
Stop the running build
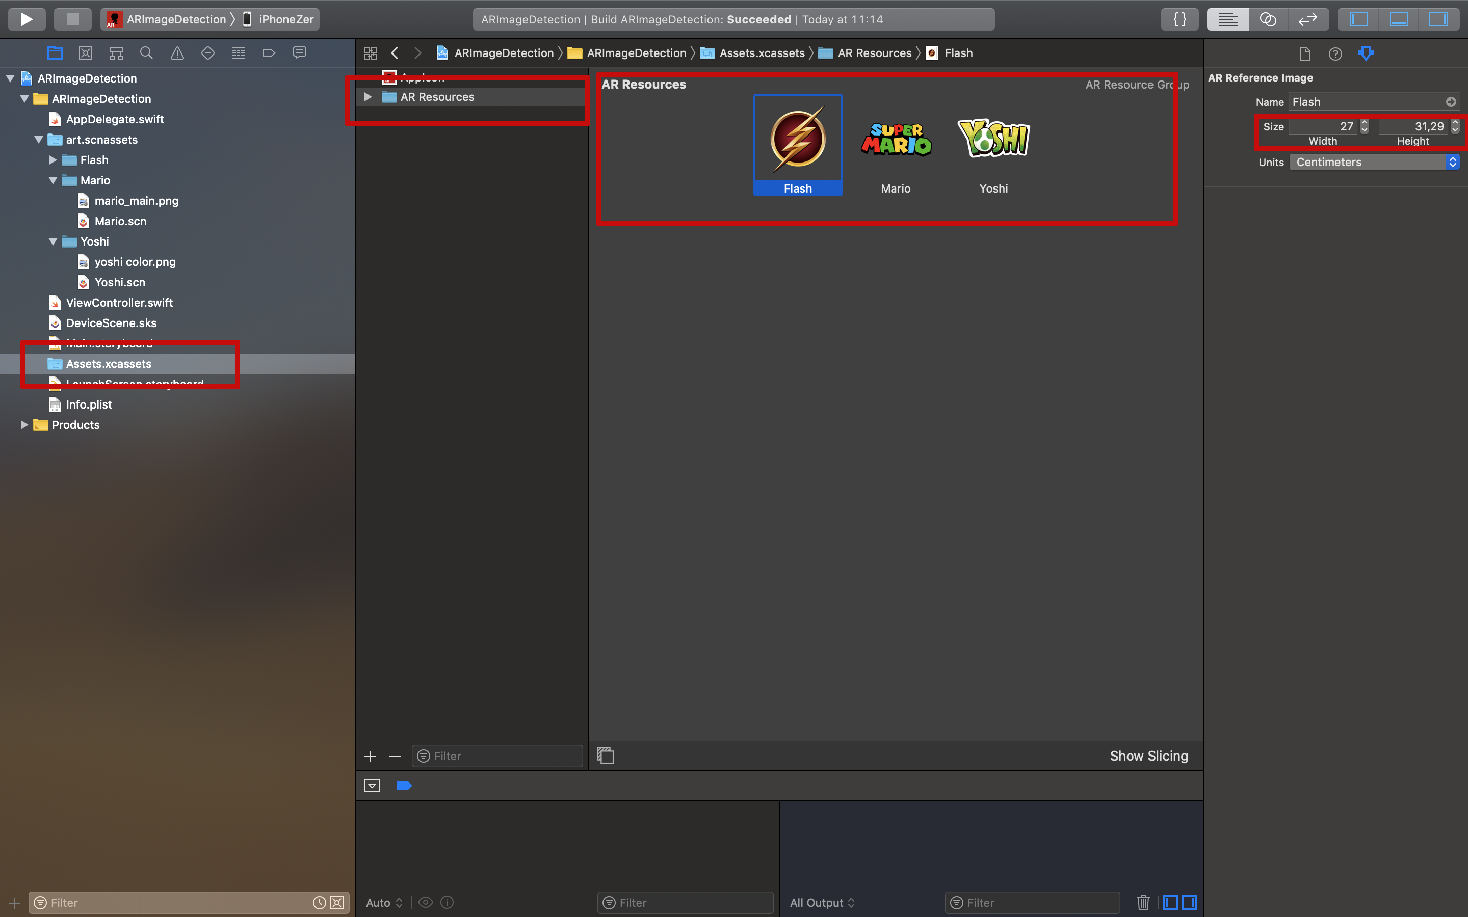coord(72,19)
